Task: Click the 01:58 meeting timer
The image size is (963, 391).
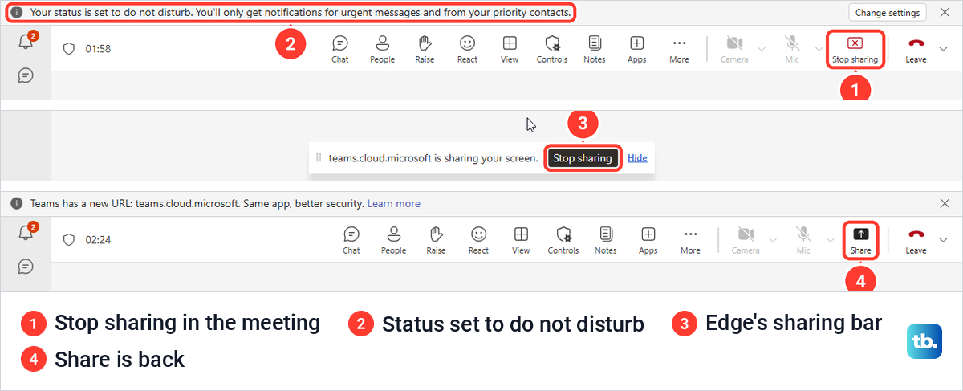Action: click(x=98, y=49)
